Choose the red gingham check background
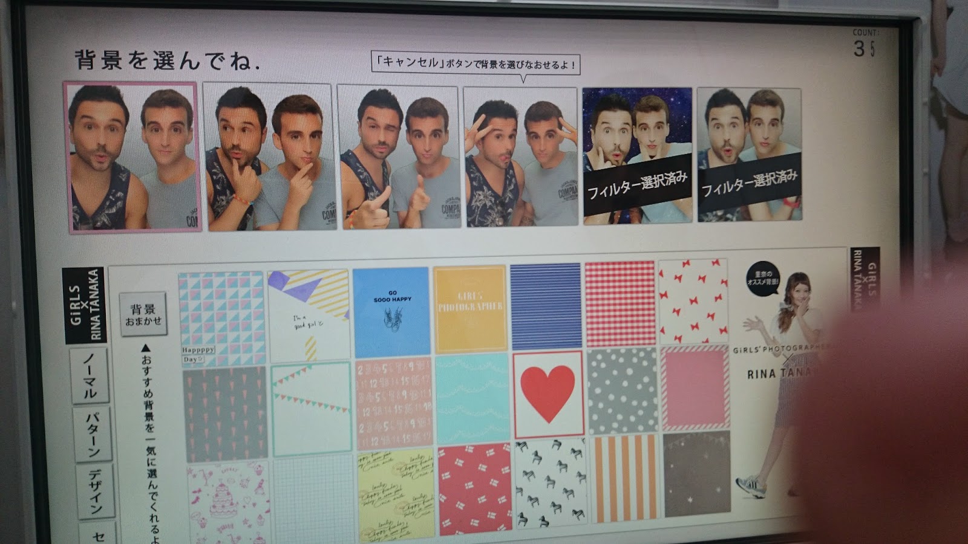This screenshot has height=544, width=968. 620,304
